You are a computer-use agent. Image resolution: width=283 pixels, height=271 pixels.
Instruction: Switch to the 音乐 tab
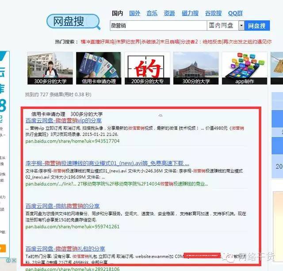pyautogui.click(x=152, y=13)
